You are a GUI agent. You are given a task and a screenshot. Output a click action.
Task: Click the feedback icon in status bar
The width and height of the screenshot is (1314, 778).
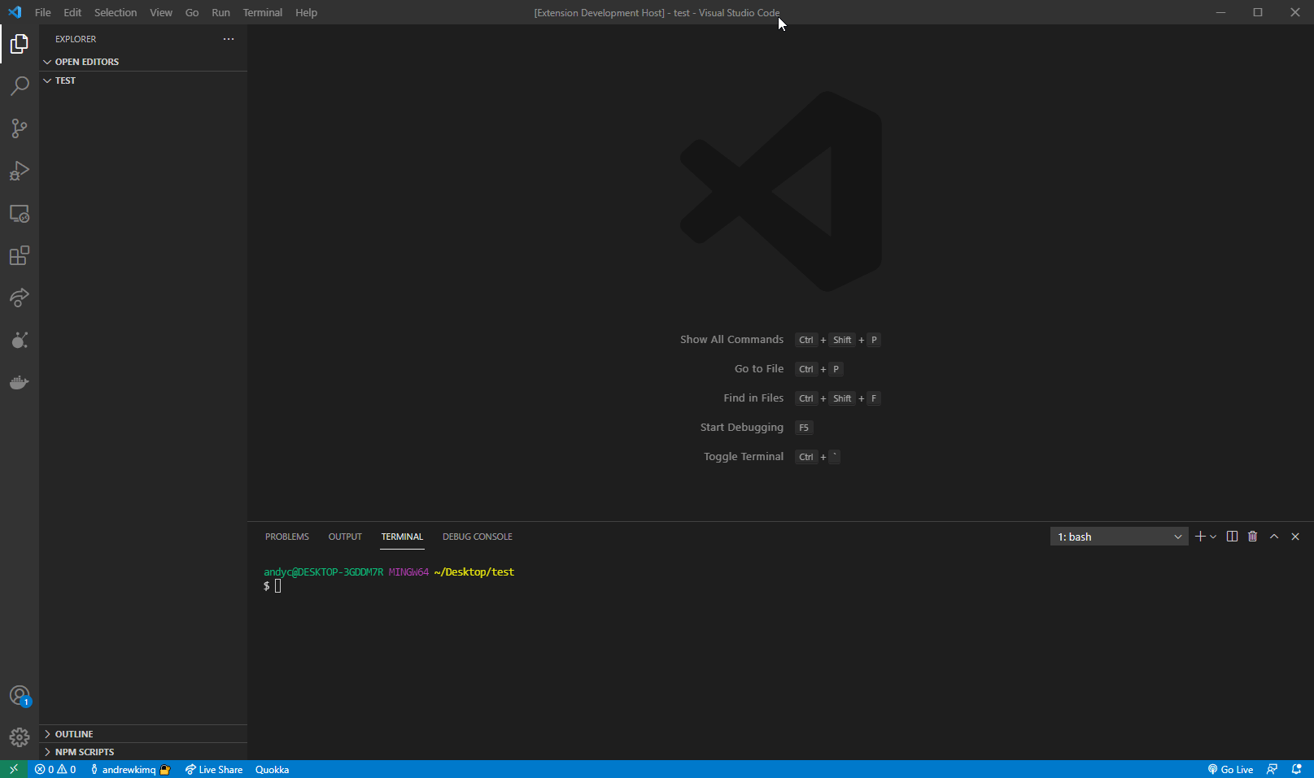tap(1273, 769)
